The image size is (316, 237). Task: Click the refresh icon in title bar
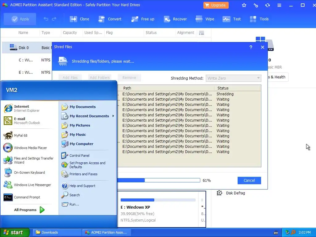268,5
